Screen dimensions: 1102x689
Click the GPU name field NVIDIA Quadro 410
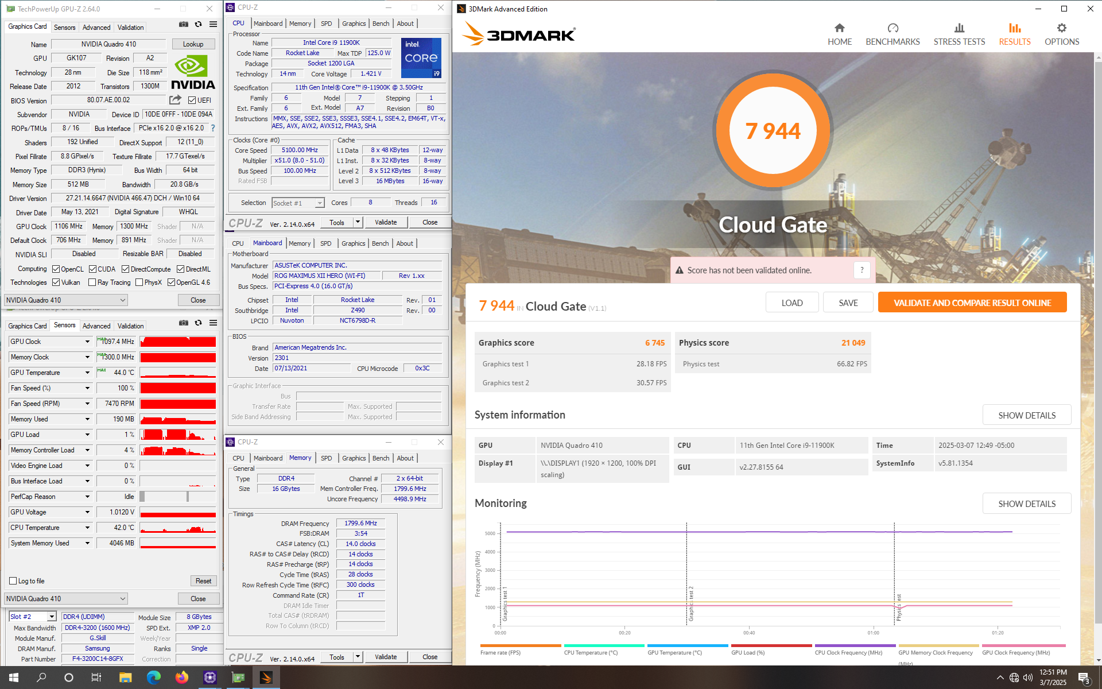(108, 44)
